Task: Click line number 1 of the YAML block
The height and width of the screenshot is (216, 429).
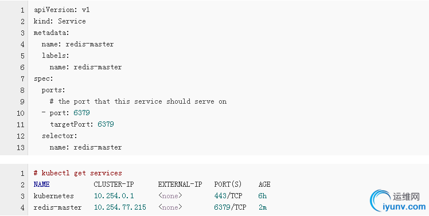Action: (x=22, y=10)
